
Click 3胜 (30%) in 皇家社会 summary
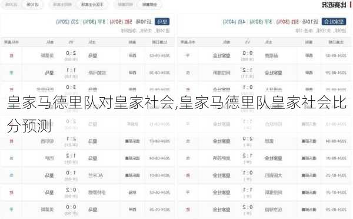[288, 22]
